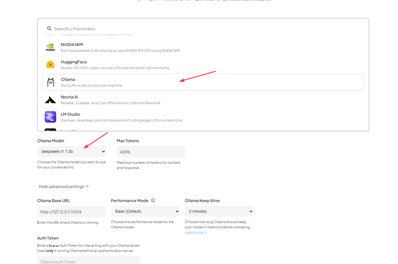The image size is (398, 264).
Task: Click the Ollama Auth Token field
Action: [x=89, y=260]
